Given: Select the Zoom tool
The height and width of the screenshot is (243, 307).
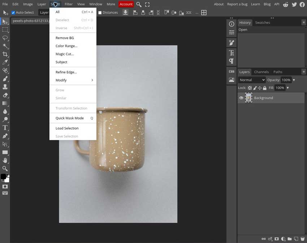Looking at the screenshot, I should point(5,169).
